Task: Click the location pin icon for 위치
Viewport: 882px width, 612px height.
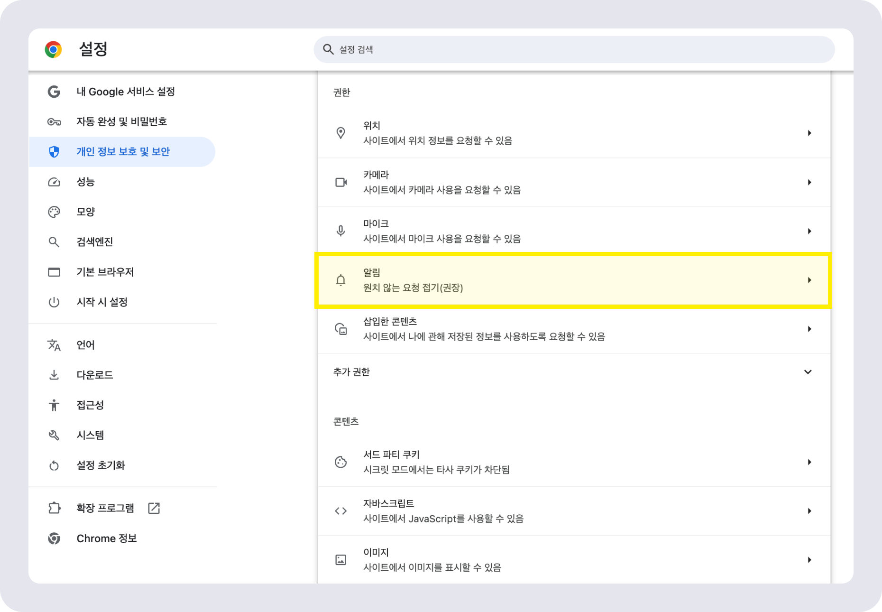Action: 340,133
